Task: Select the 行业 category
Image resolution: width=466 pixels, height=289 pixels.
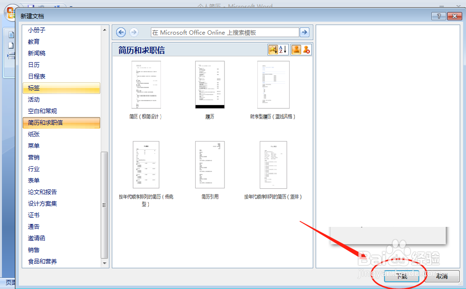Action: (62, 169)
